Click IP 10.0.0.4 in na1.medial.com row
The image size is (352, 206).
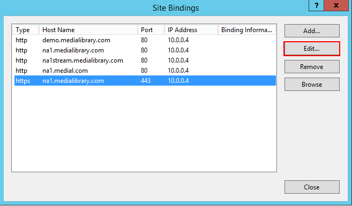click(x=178, y=71)
